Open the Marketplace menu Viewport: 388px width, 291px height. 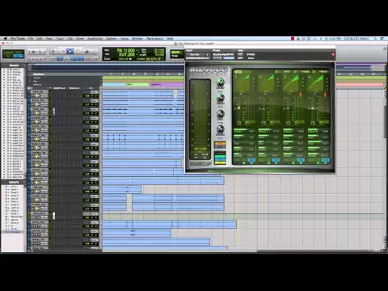(x=155, y=39)
